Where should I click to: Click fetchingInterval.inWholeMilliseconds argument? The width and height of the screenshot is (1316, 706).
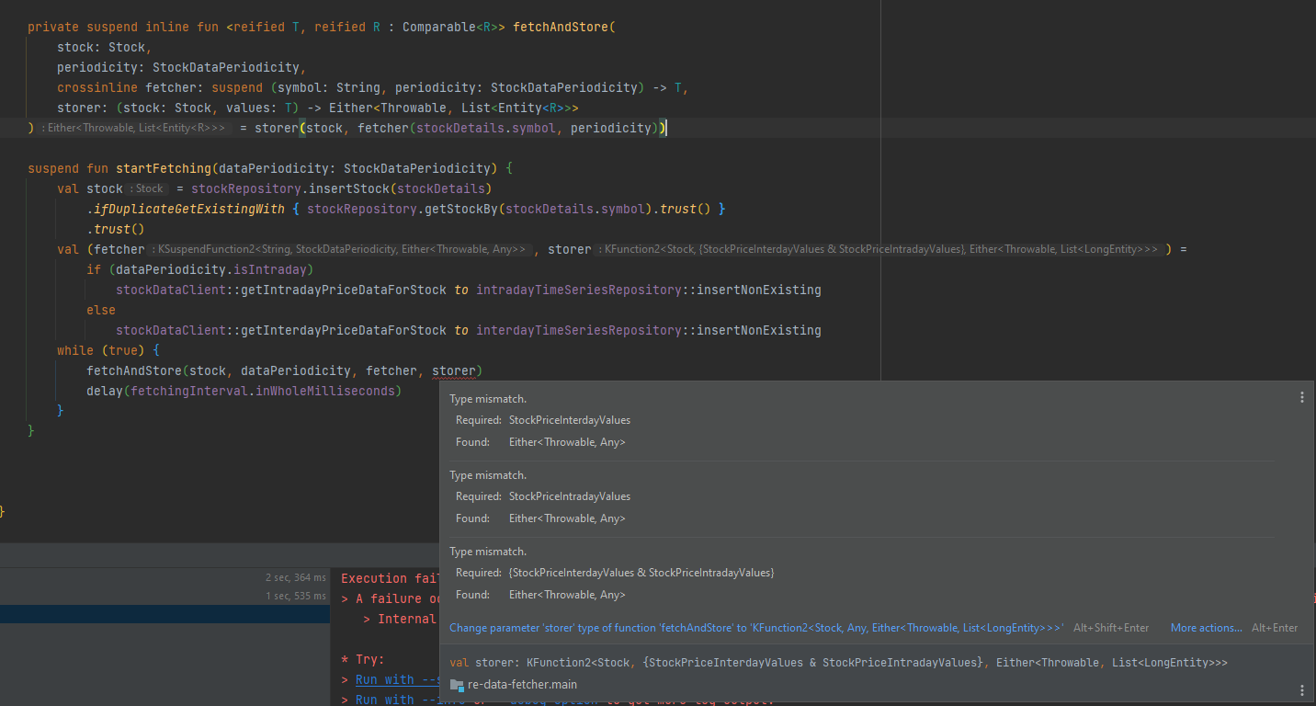[x=263, y=391]
